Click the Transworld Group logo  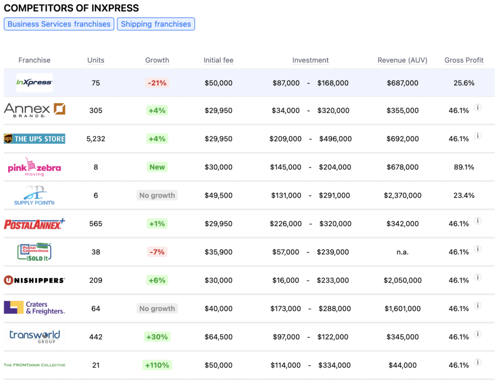[x=35, y=337]
